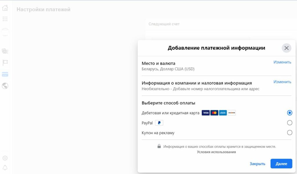Select the PayPal radio button
297x174 pixels.
pos(289,123)
